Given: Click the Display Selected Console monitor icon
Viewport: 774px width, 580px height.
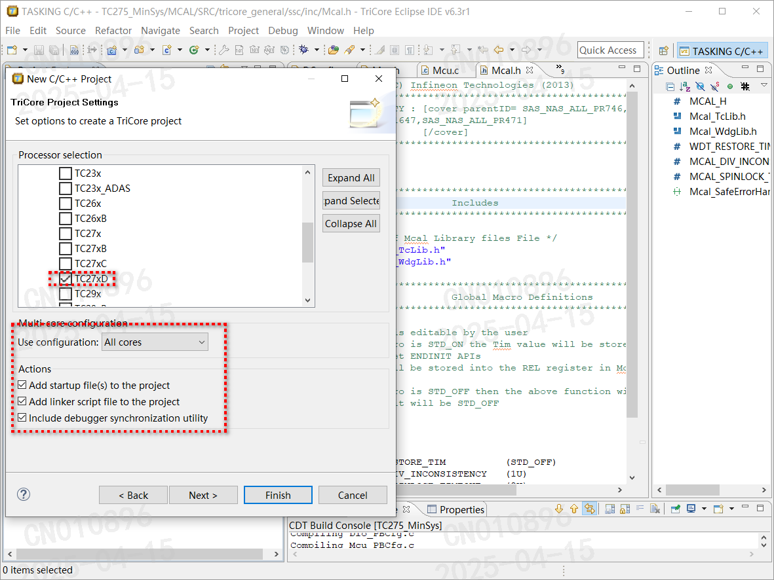Looking at the screenshot, I should 691,509.
